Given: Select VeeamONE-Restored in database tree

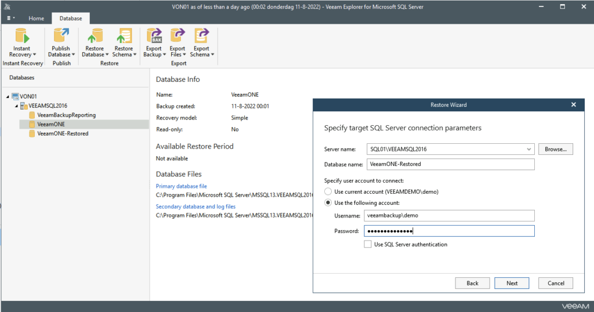Looking at the screenshot, I should point(62,133).
